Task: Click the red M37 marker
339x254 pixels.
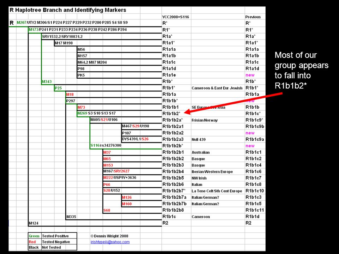Action: click(x=107, y=152)
